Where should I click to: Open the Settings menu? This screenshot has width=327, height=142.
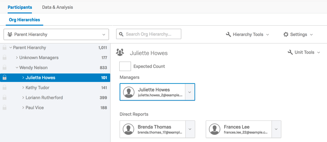[298, 34]
